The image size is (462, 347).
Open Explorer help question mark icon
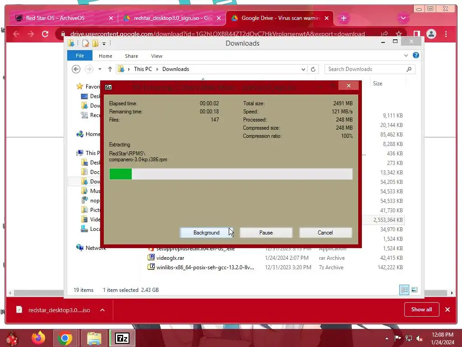[416, 55]
